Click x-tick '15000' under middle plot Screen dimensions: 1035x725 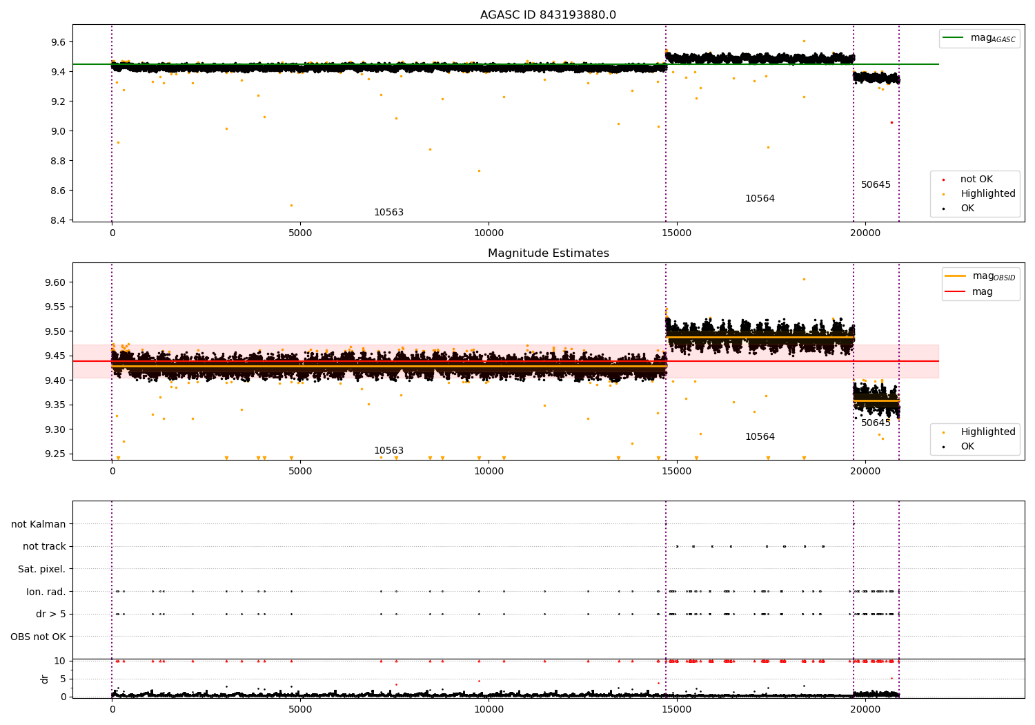pos(677,472)
